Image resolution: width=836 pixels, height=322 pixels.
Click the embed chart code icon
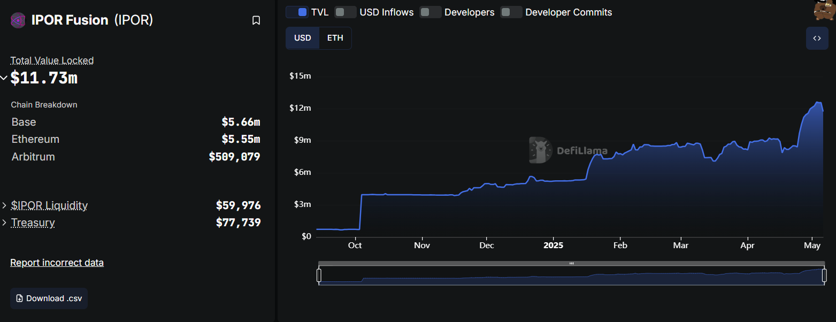coord(817,39)
